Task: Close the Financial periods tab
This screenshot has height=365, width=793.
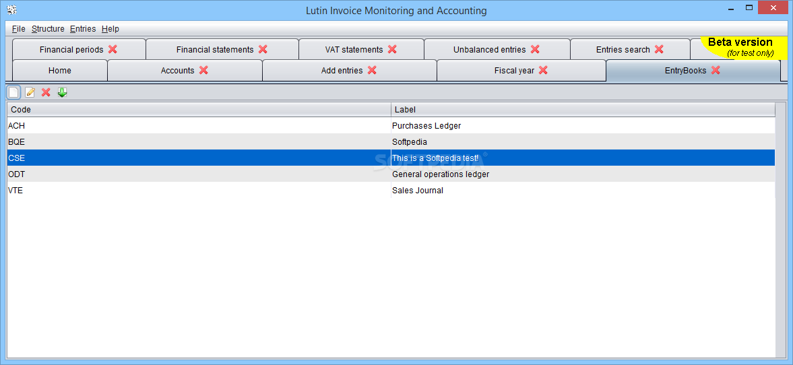Action: click(x=113, y=49)
